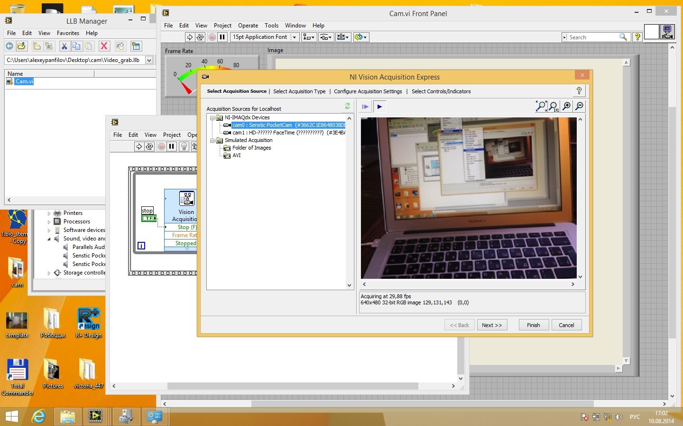Click the go up one folder icon in LLB Manager
The image size is (683, 426).
point(21,46)
